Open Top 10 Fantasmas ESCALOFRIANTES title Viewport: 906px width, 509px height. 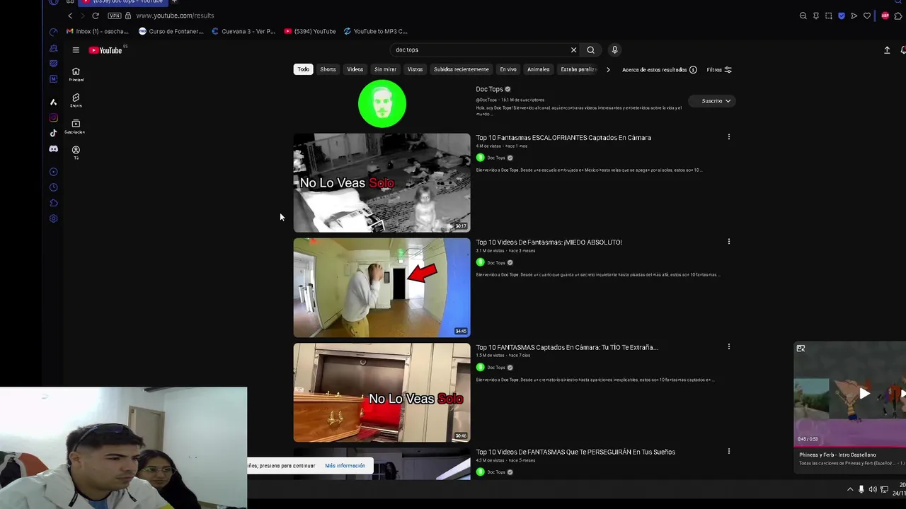[x=563, y=138]
